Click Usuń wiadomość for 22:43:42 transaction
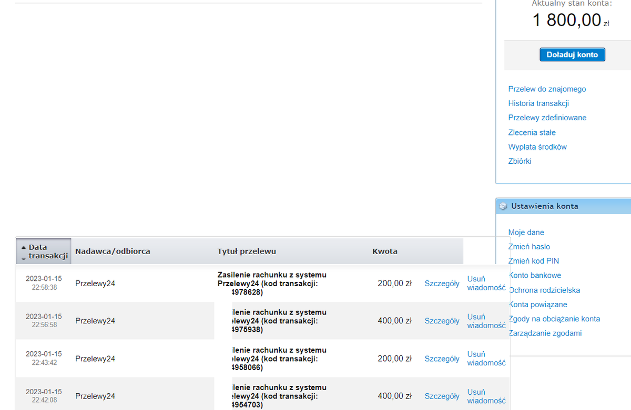 click(x=486, y=359)
